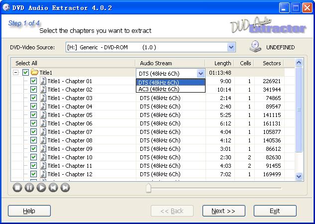Image resolution: width=315 pixels, height=224 pixels.
Task: Click music note icon of Chapter 08
Action: (x=43, y=140)
